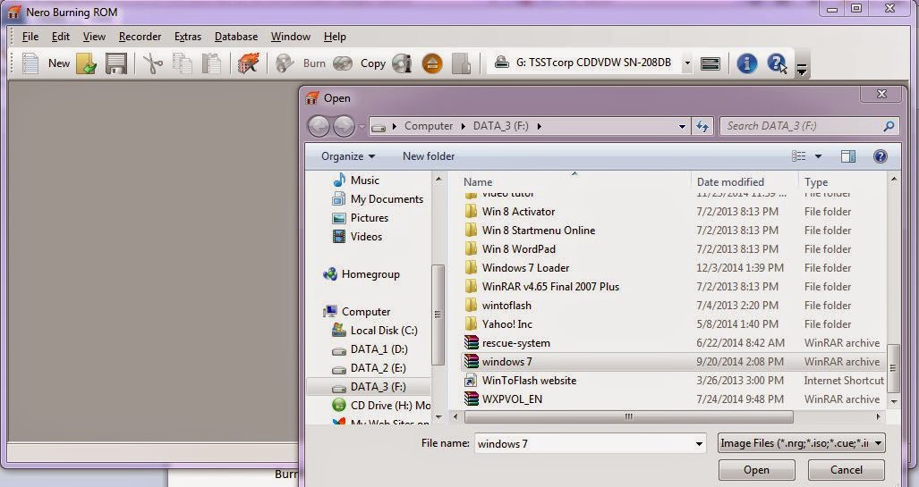Click the Open button
This screenshot has height=487, width=919.
757,469
